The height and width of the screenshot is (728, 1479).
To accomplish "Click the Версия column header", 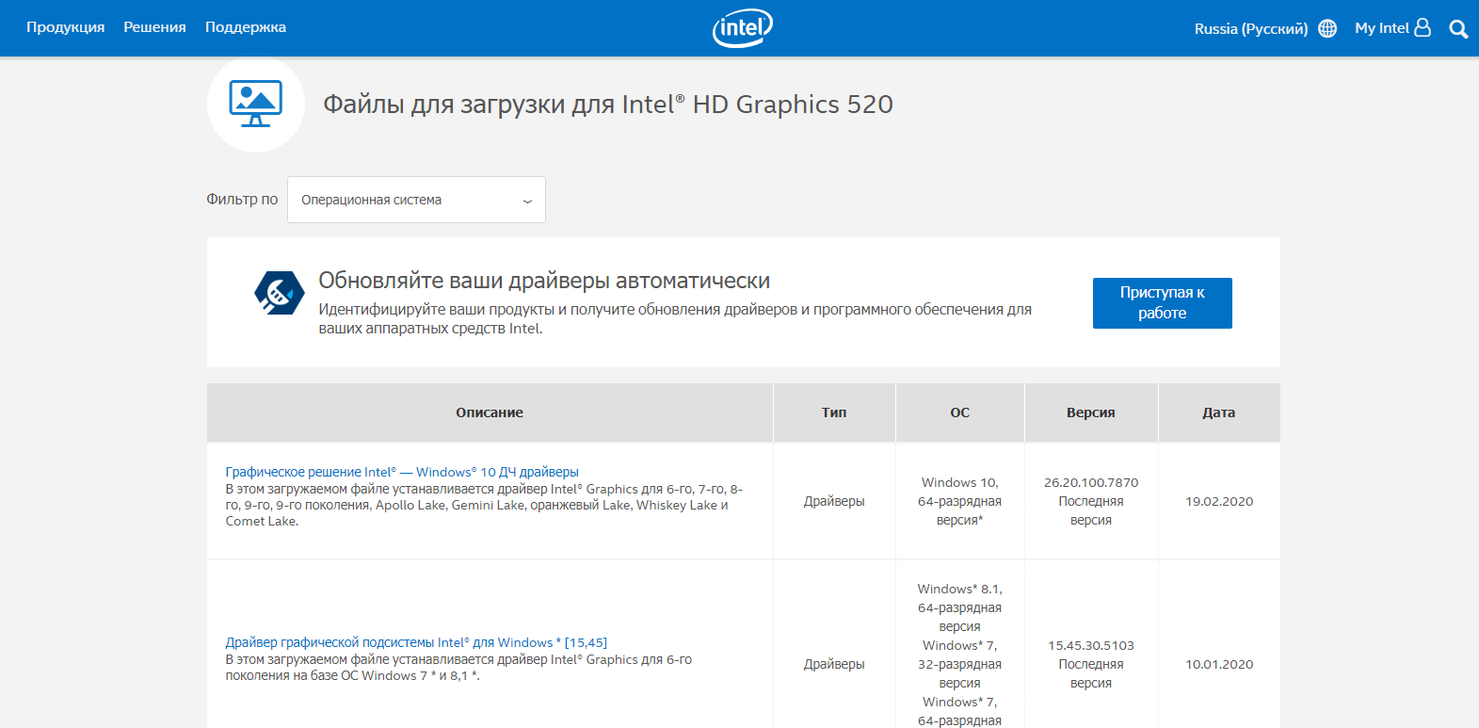I will point(1090,413).
